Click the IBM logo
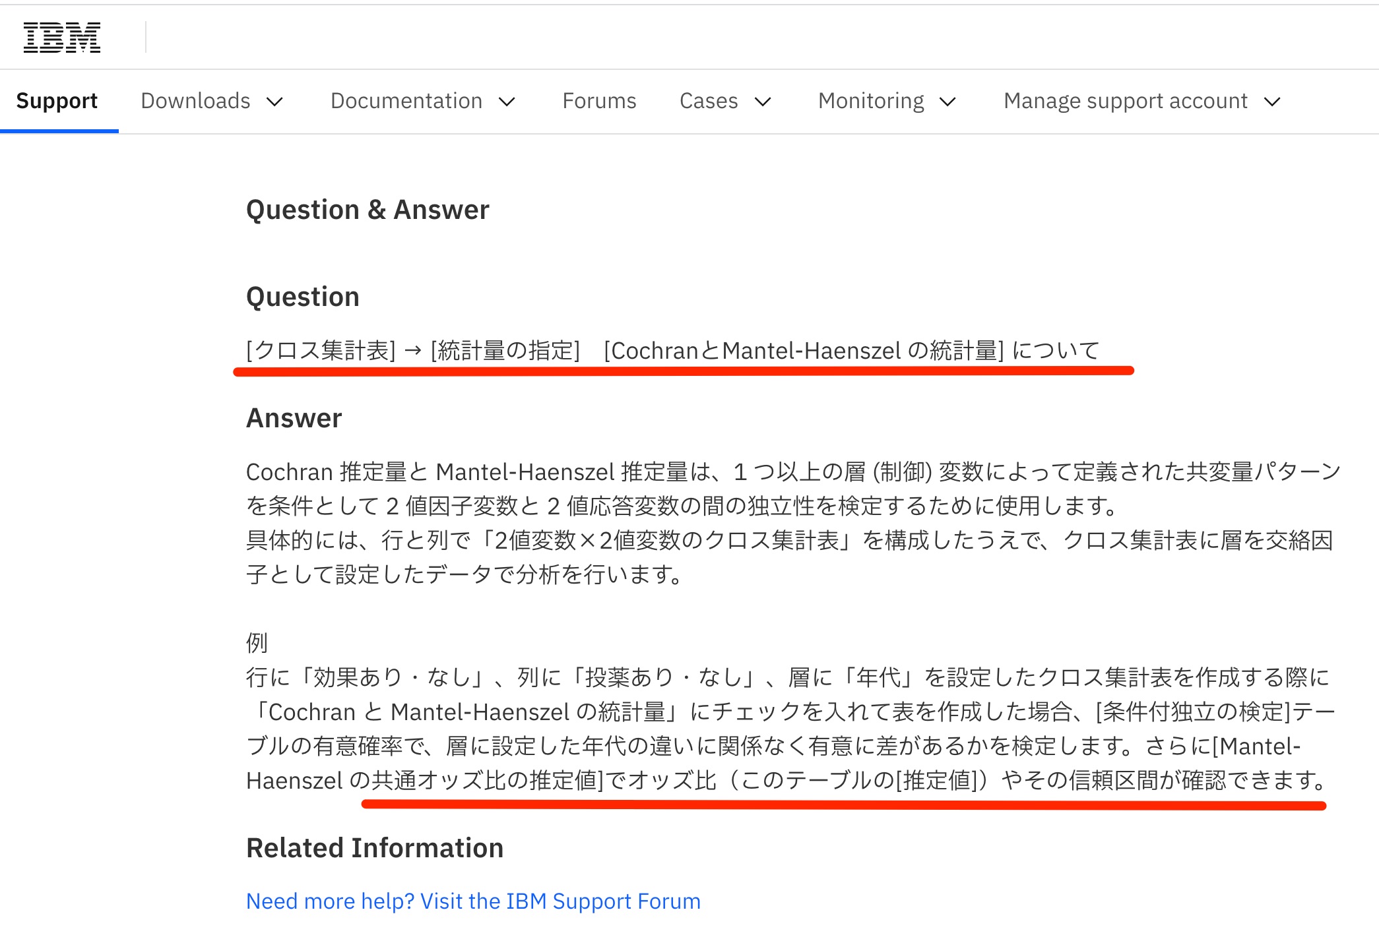This screenshot has width=1379, height=943. (x=61, y=37)
